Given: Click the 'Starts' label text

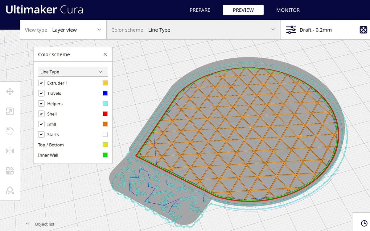Looking at the screenshot, I should (53, 134).
